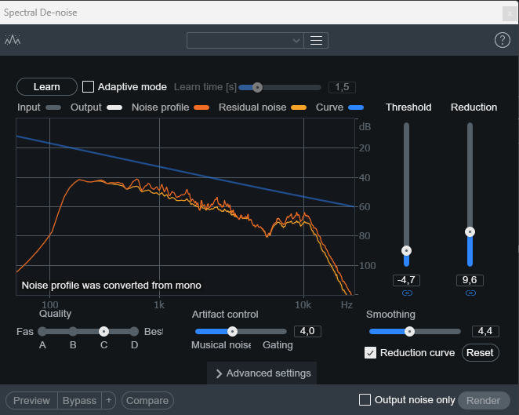Select Quality setting B
The height and width of the screenshot is (415, 519).
[73, 331]
